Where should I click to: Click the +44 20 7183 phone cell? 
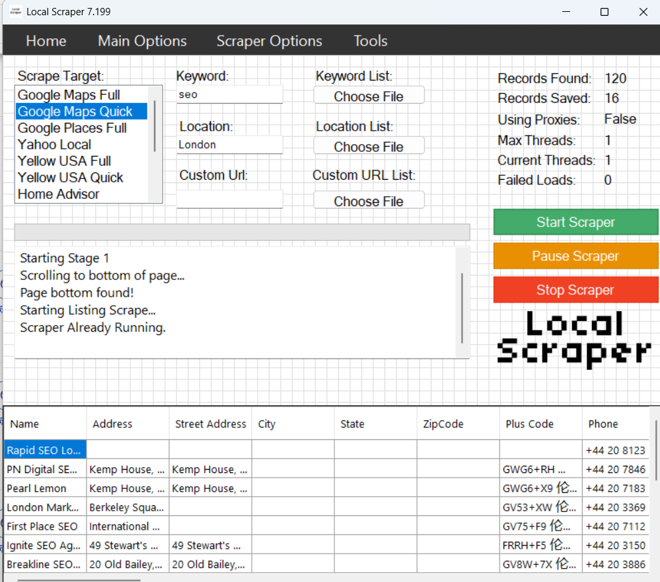click(615, 488)
